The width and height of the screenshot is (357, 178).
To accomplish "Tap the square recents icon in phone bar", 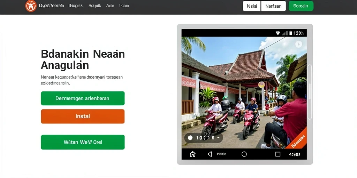I will (278, 154).
